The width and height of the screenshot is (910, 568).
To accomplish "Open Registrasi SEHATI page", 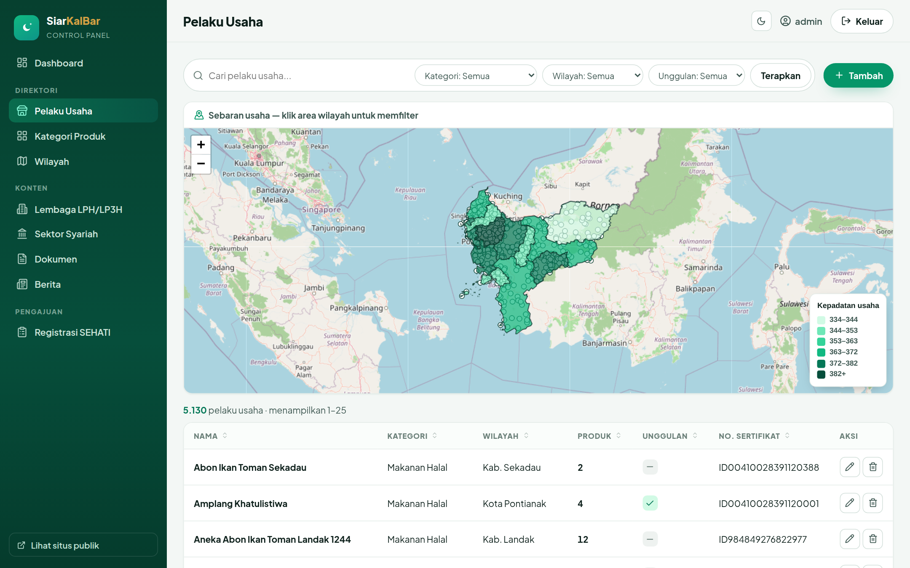I will tap(83, 332).
